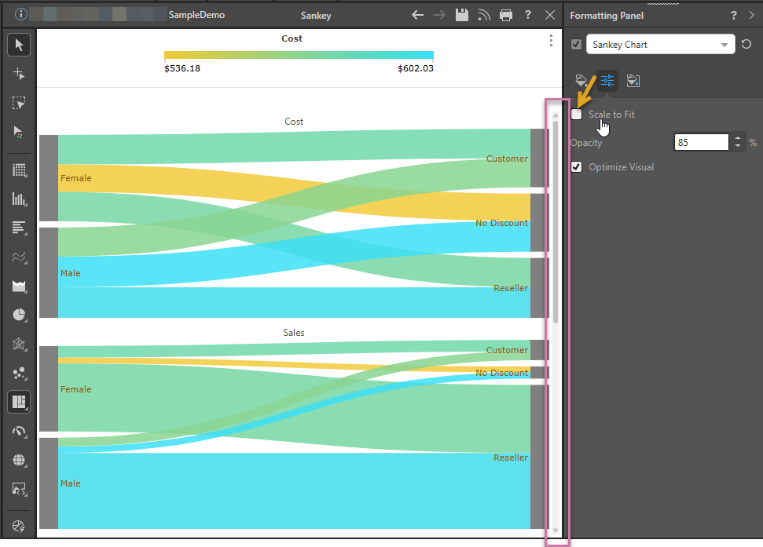Open the Sankey Chart dropdown
This screenshot has width=763, height=547.
coord(660,45)
